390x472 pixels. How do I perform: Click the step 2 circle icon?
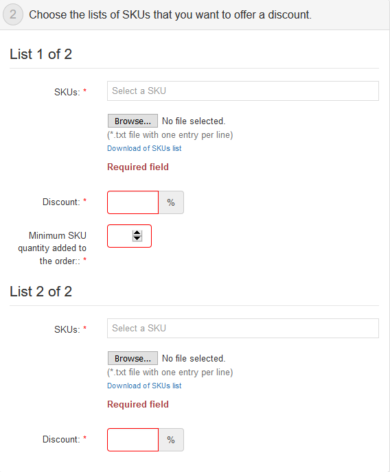click(13, 14)
